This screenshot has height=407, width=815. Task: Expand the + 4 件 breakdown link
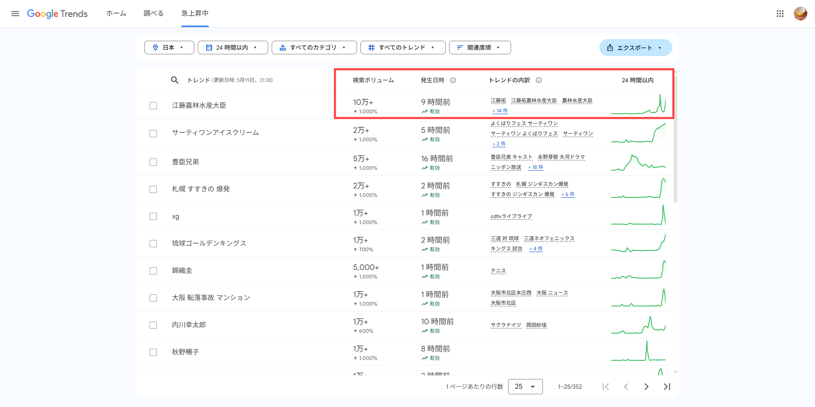tap(536, 249)
